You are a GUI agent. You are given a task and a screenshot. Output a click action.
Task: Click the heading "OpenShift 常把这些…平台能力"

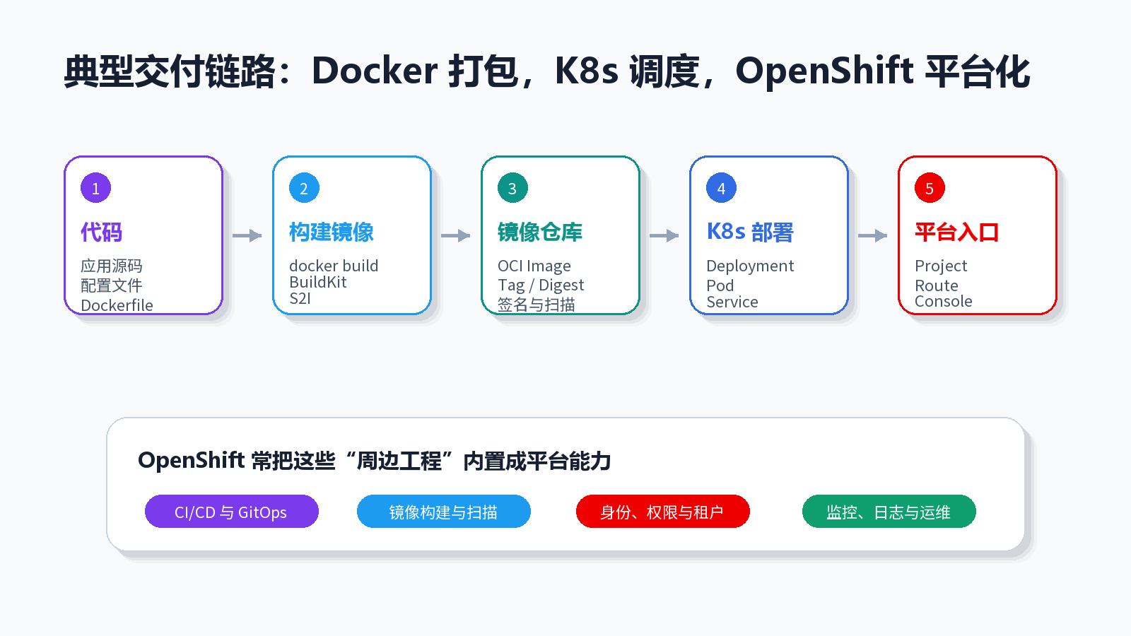coord(375,461)
